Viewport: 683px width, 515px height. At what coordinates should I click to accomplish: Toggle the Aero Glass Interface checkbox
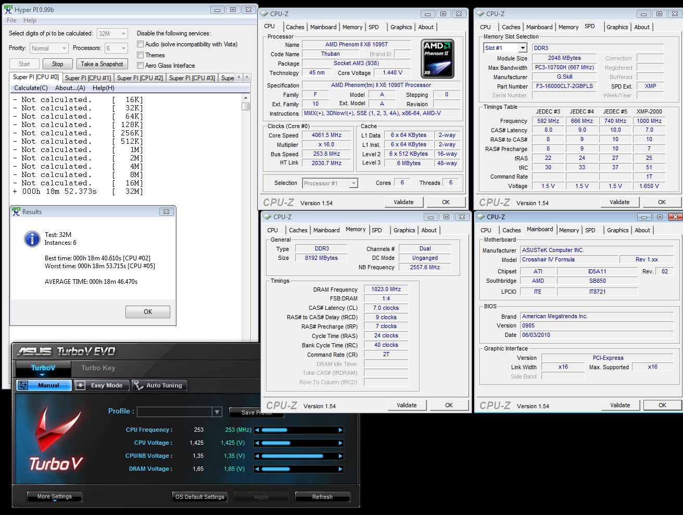pos(140,66)
